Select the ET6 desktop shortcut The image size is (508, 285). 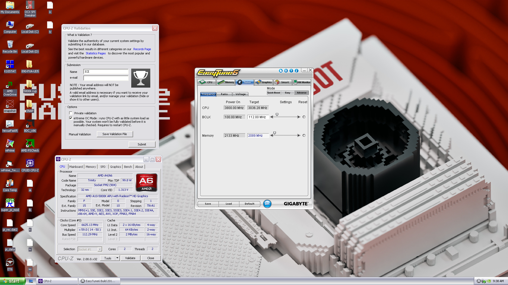[x=10, y=264]
